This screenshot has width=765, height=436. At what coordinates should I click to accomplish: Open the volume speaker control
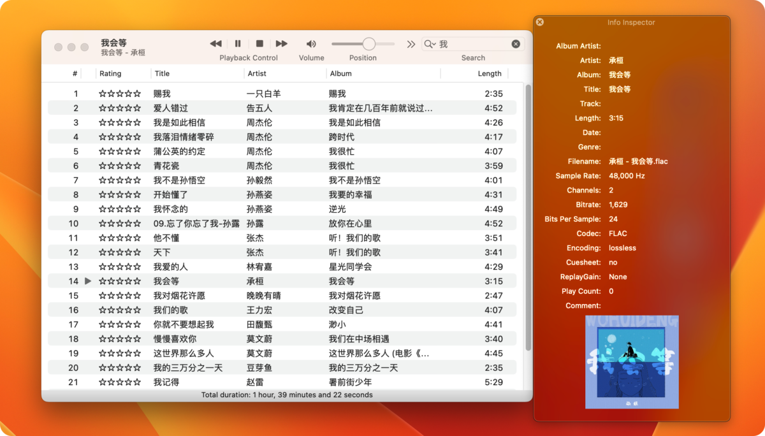pos(311,44)
